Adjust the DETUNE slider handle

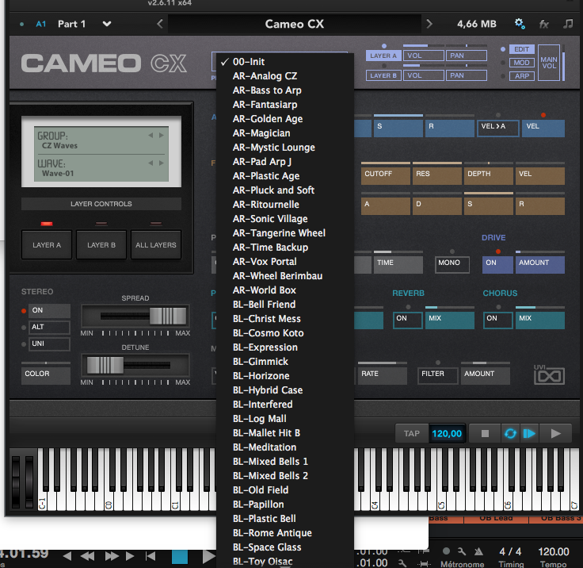(x=105, y=365)
